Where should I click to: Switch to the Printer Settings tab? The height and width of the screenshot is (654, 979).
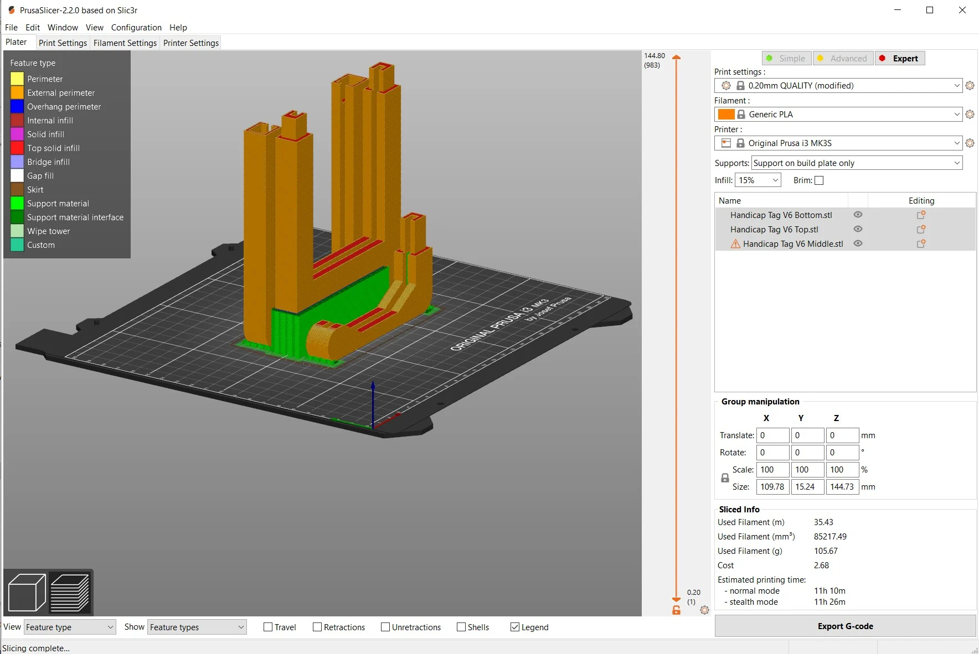tap(191, 43)
